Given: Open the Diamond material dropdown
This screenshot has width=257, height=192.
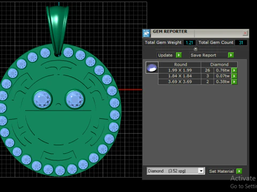Looking at the screenshot, I should [x=201, y=171].
